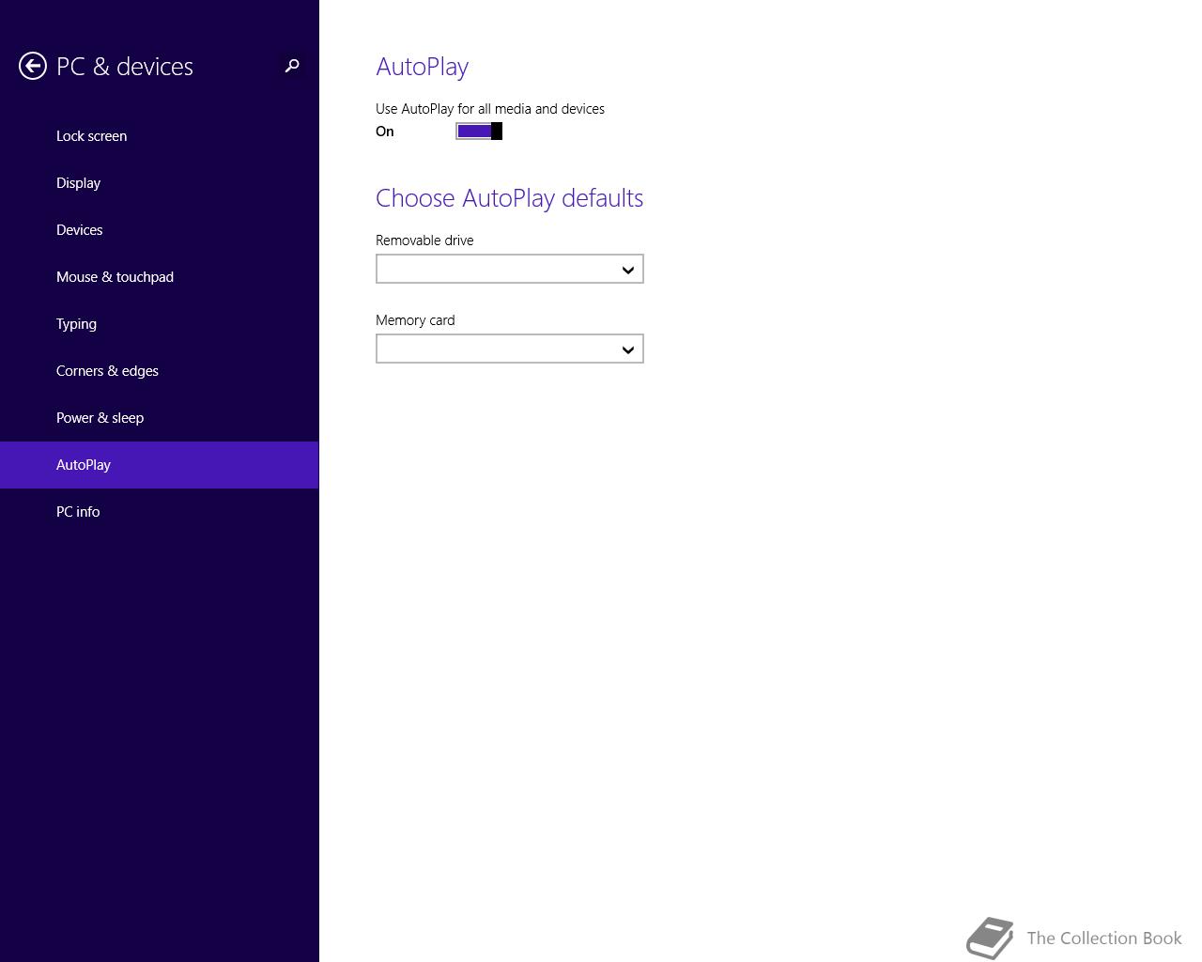The image size is (1202, 962).
Task: Click the On status label
Action: tap(385, 132)
